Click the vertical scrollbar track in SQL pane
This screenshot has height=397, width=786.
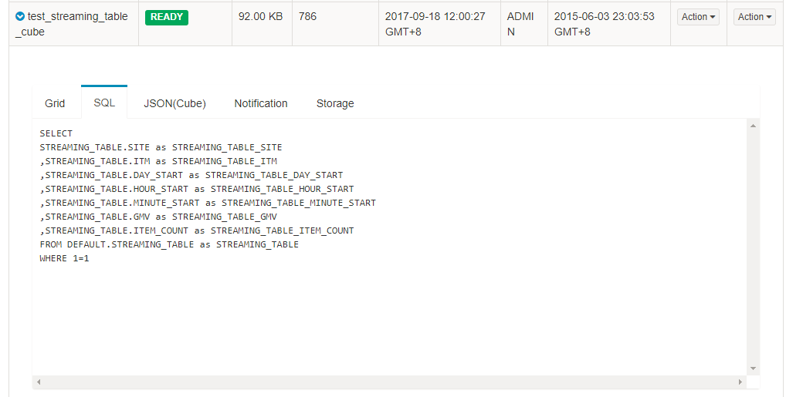753,247
